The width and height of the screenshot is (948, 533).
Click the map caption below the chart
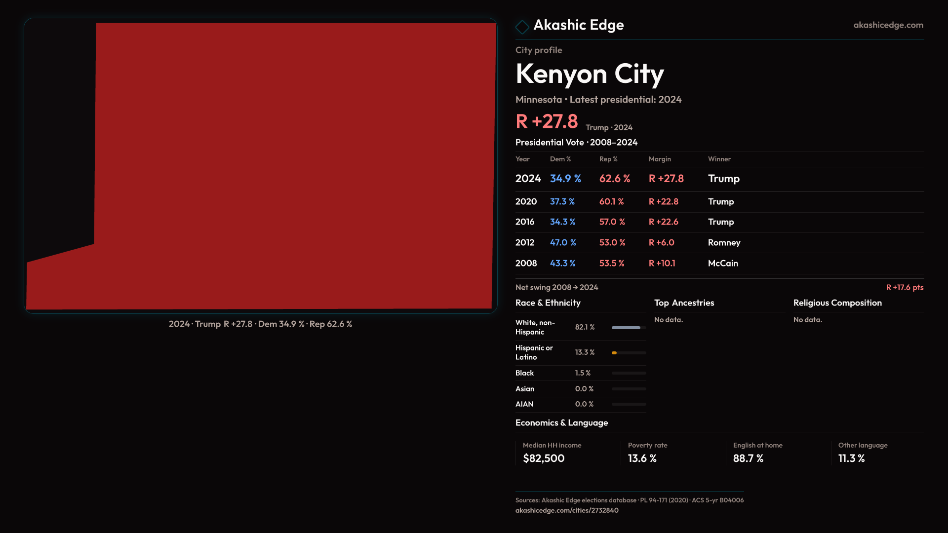tap(260, 324)
